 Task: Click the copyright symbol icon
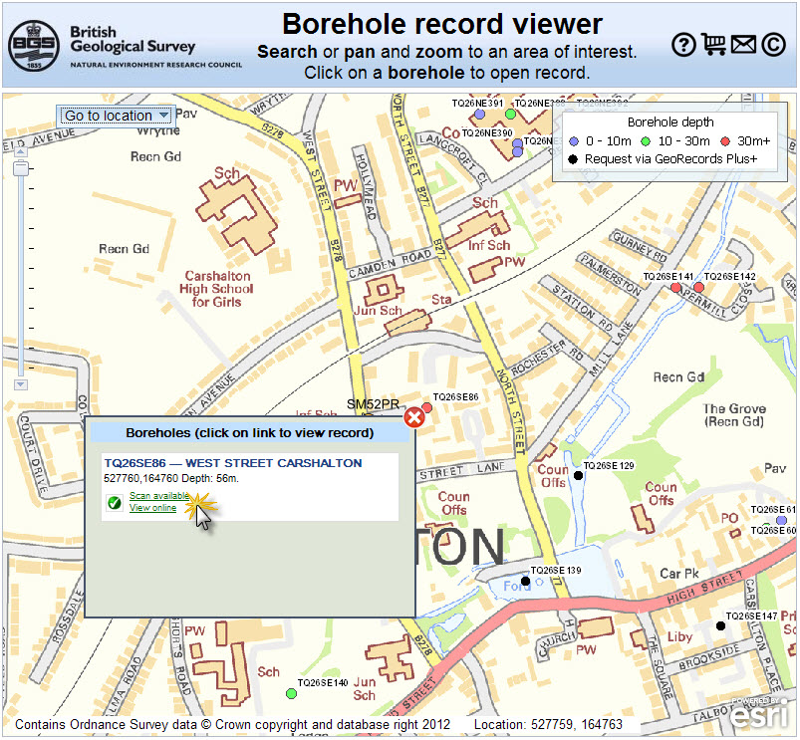[772, 45]
